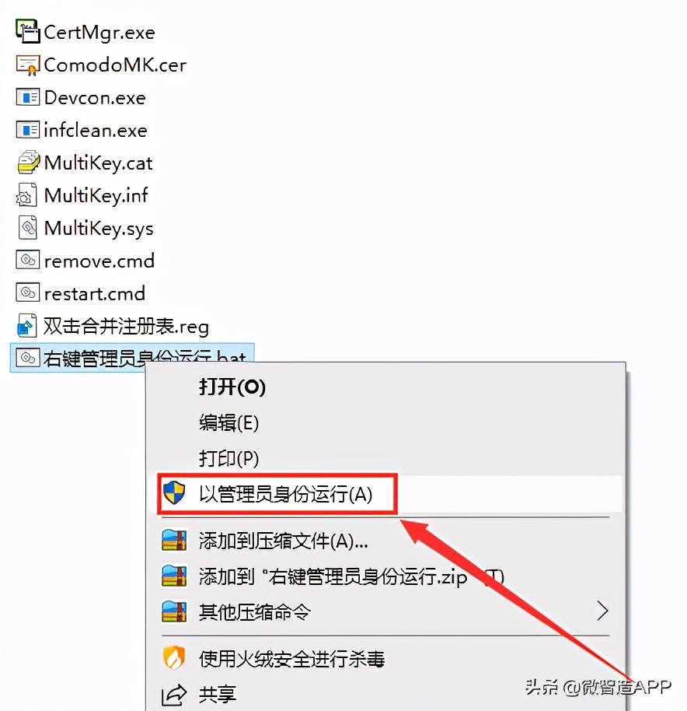Viewport: 687px width, 711px height.
Task: Click the 双击合并注册表.reg registry icon
Action: [x=26, y=326]
